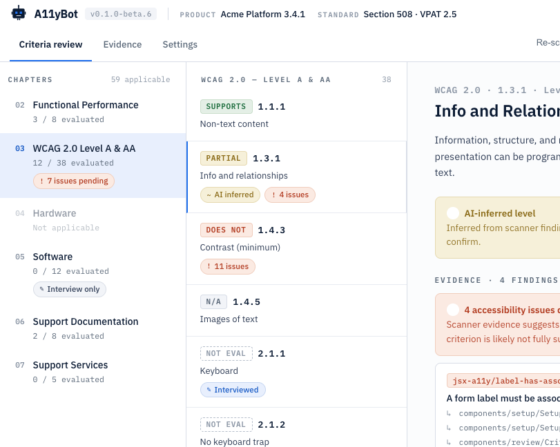
Task: Click the Interviewed badge under Keyboard
Action: tap(233, 390)
